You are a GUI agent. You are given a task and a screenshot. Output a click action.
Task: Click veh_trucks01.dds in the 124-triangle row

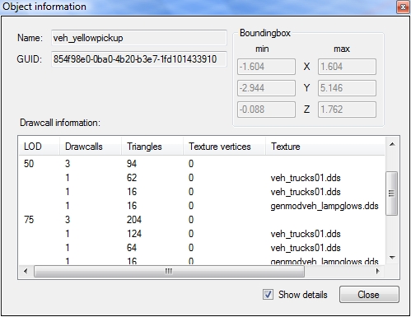[306, 234]
